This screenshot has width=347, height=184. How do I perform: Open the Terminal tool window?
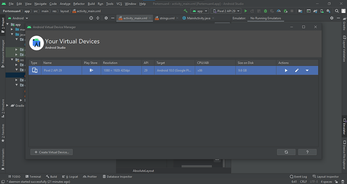(33, 177)
